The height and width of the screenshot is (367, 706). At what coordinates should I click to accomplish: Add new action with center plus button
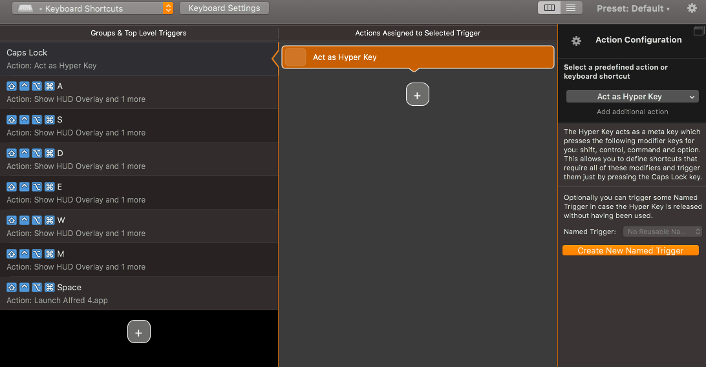point(418,94)
